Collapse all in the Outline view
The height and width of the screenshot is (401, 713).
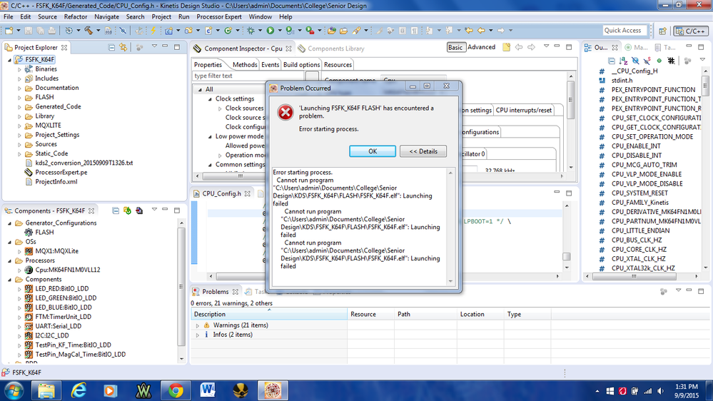[x=612, y=61]
